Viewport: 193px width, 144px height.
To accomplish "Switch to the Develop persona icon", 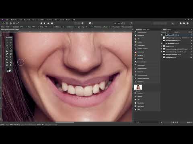I will tap(10, 23).
